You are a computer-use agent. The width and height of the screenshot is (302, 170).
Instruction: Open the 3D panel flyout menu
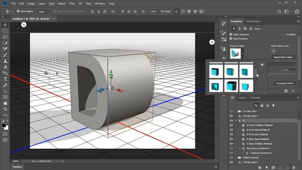pos(298,98)
